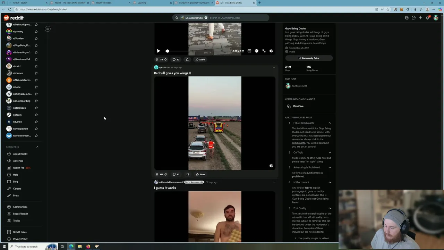Unmute the Redbull video
The height and width of the screenshot is (250, 444).
coord(271,166)
